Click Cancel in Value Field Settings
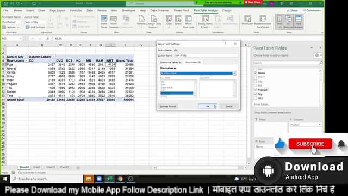The height and width of the screenshot is (196, 348). pos(229,106)
